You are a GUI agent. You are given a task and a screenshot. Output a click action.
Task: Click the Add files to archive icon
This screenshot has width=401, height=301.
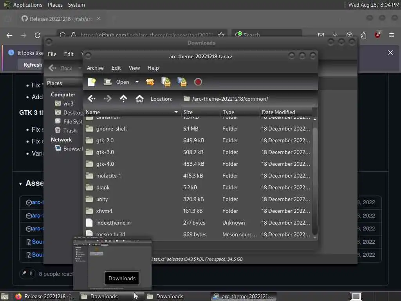coord(166,82)
